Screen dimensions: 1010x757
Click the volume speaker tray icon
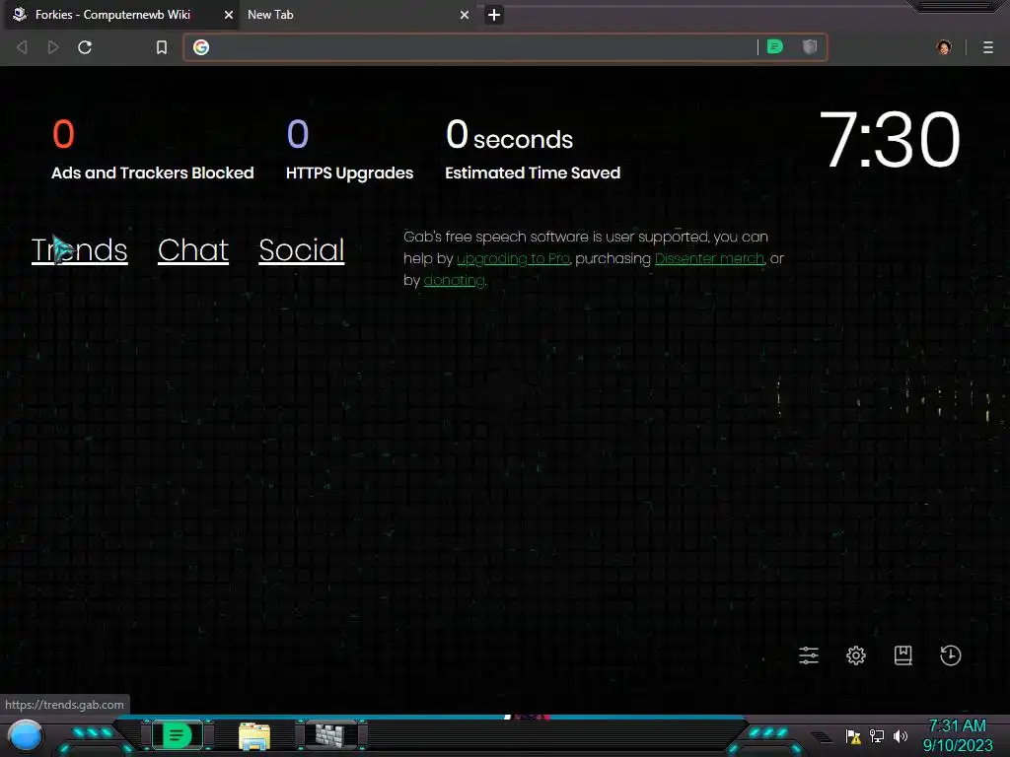[901, 735]
